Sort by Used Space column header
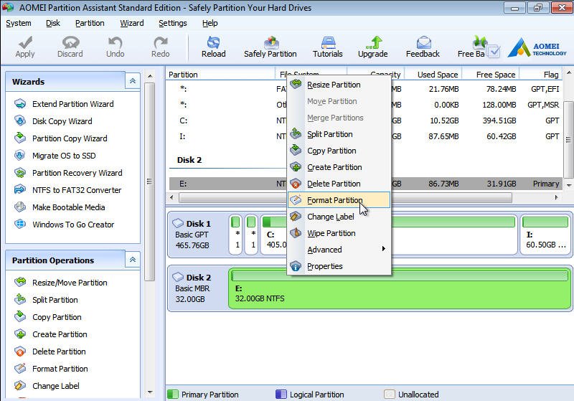Image resolution: width=574 pixels, height=401 pixels. (x=433, y=75)
